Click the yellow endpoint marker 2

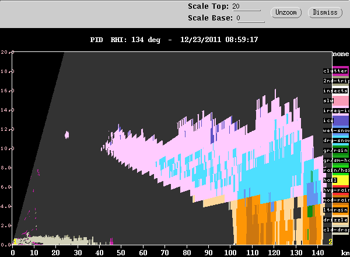[x=330, y=241]
